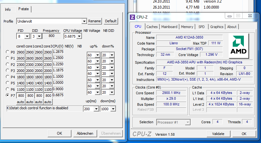The image size is (261, 143).
Task: Minimize the CPU-Z window
Action: coord(230,16)
